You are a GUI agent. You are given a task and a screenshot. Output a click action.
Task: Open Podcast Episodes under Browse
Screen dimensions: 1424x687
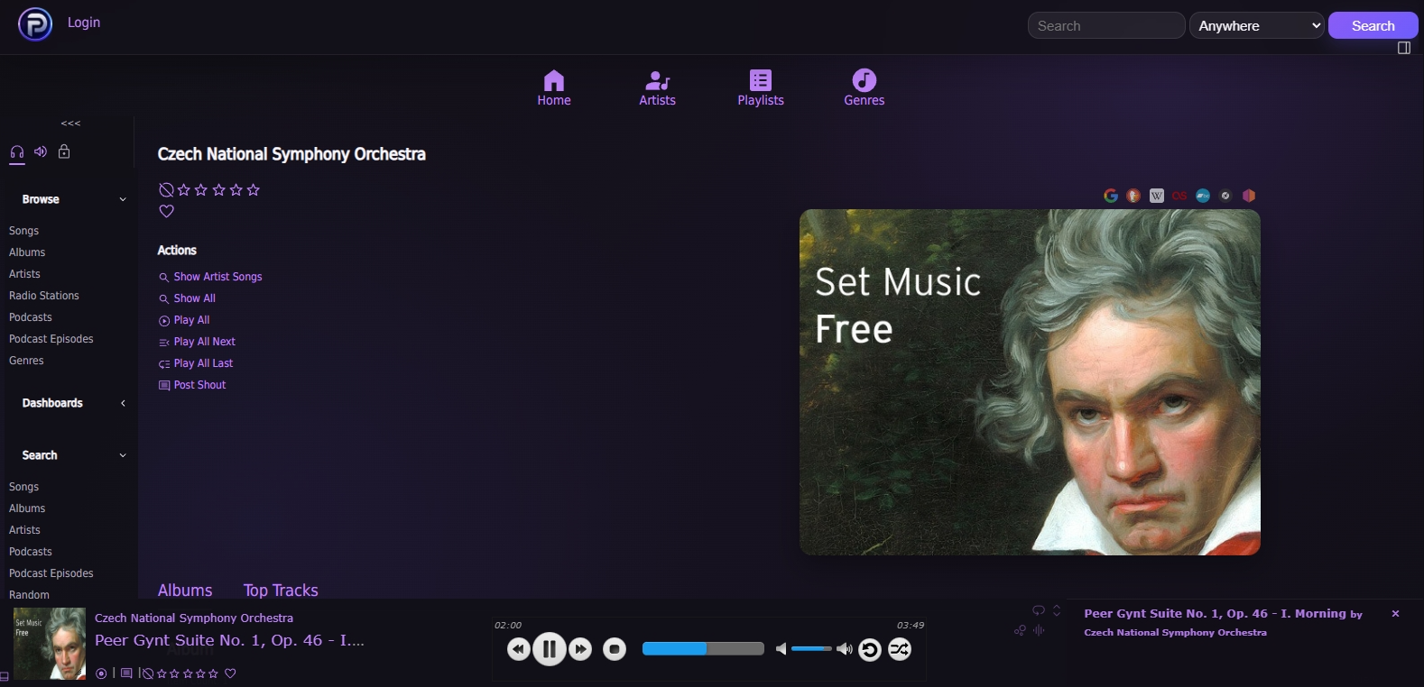point(51,339)
